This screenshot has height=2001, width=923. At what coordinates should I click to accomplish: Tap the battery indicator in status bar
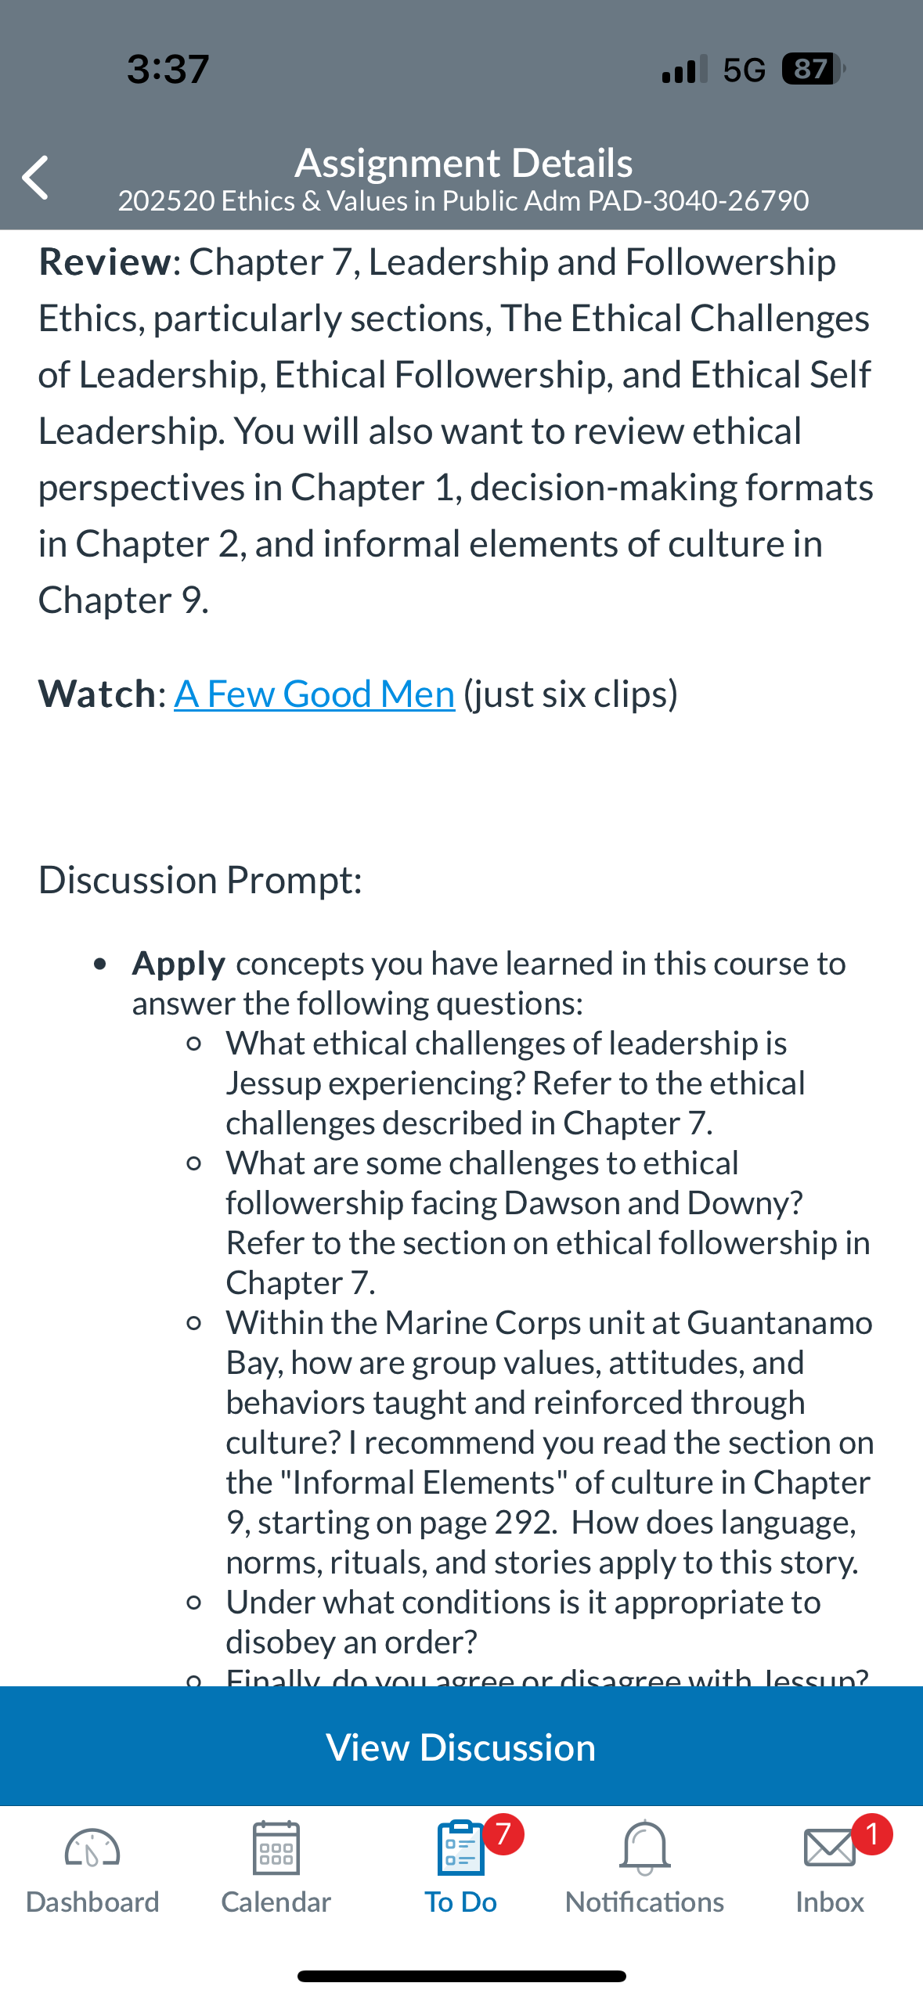(x=813, y=70)
